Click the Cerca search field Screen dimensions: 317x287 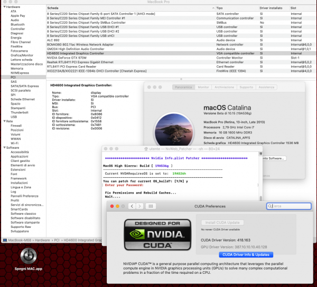click(288, 206)
